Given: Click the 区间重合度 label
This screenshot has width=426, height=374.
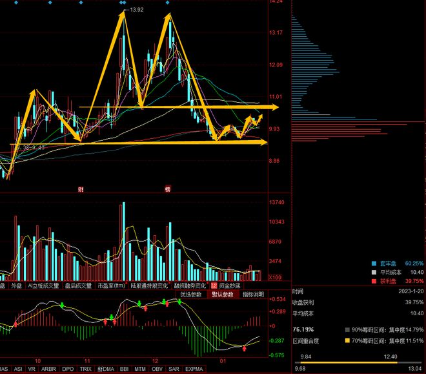Looking at the screenshot, I should [306, 341].
